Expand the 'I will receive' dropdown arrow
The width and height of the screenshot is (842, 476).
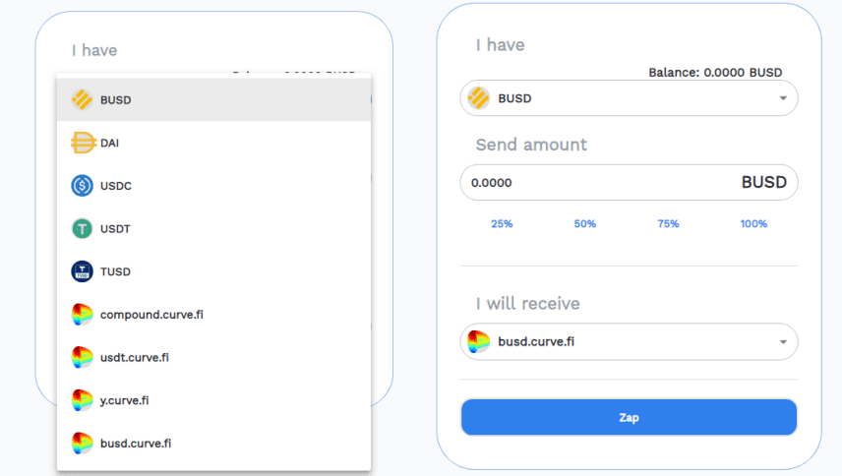pyautogui.click(x=783, y=342)
